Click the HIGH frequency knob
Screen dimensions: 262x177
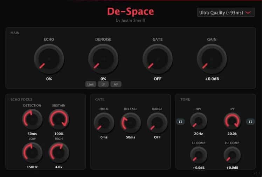(59, 152)
